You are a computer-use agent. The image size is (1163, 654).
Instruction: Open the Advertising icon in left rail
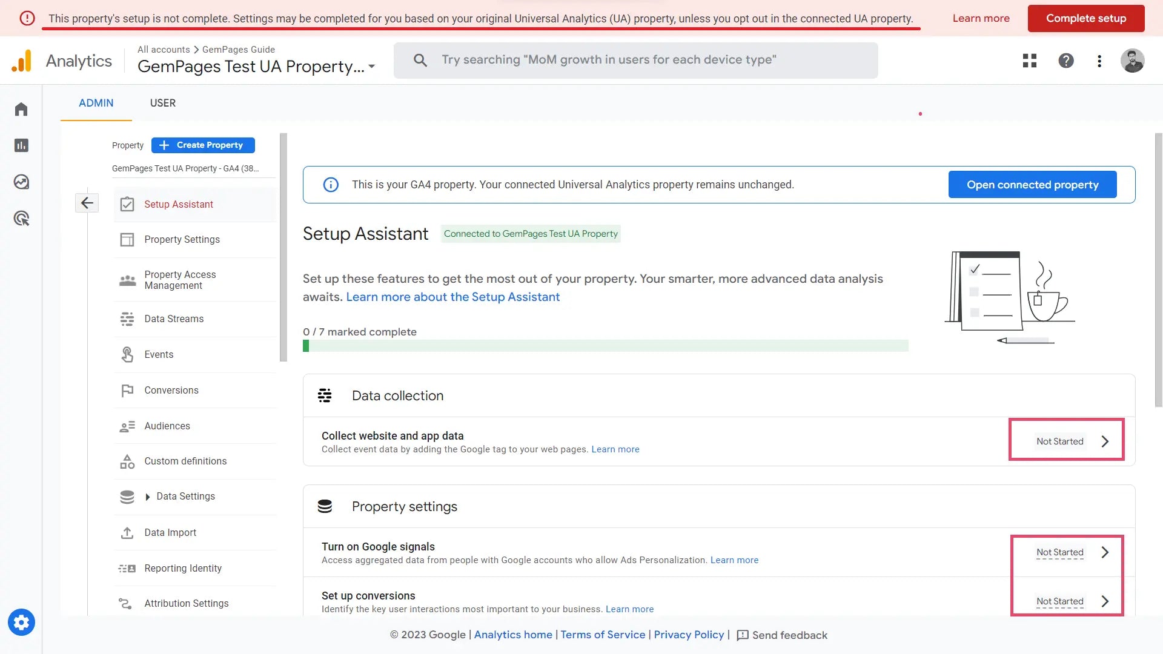(x=21, y=218)
